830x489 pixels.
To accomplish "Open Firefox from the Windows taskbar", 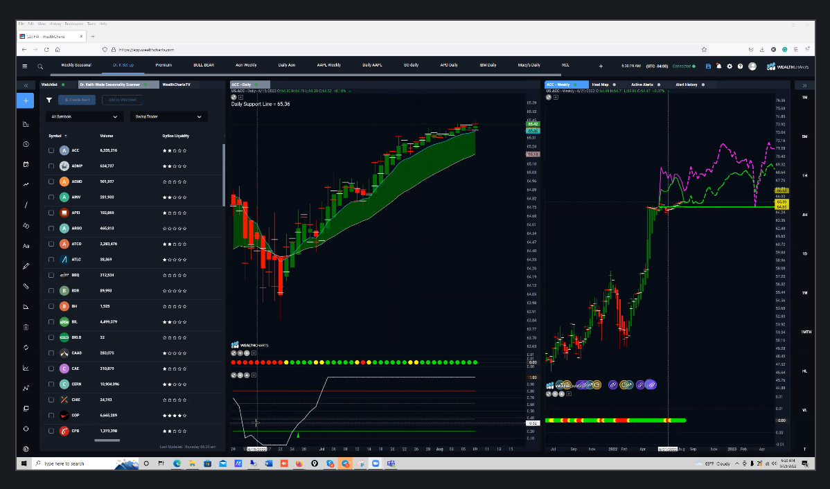I will 299,463.
